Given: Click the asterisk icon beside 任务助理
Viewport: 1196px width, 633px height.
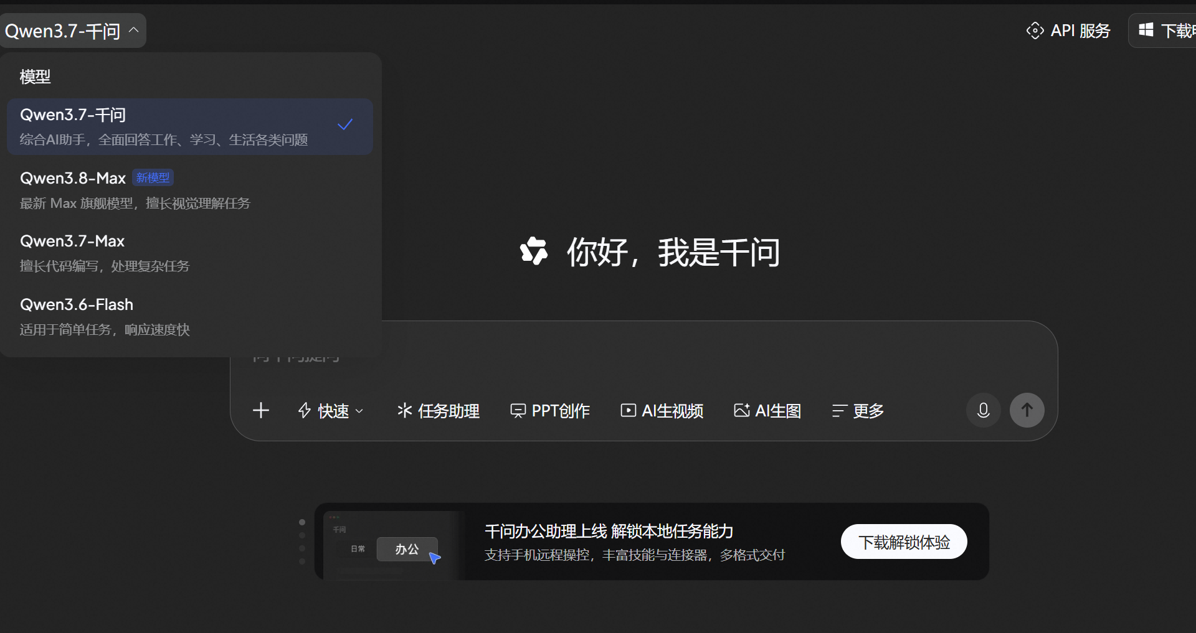Looking at the screenshot, I should 405,410.
